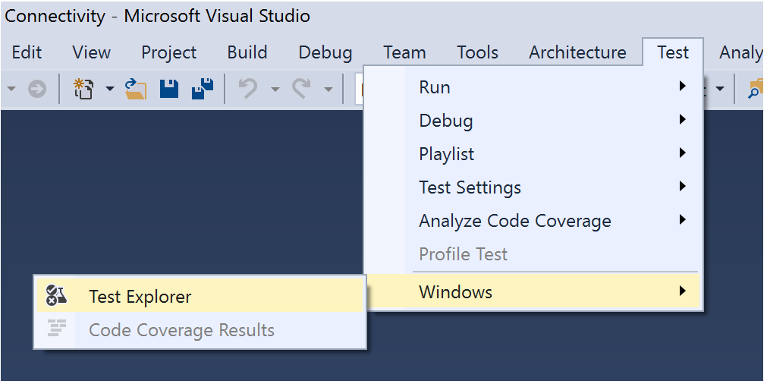Click the Open File folder icon
This screenshot has height=384, width=767.
pyautogui.click(x=136, y=89)
